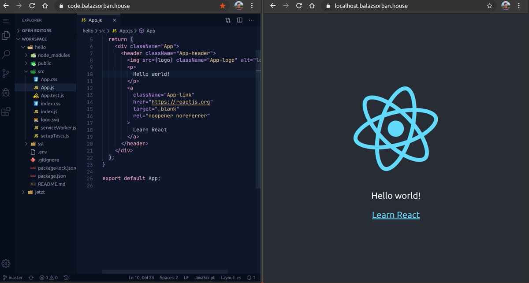Click the history clock icon in the status bar
Viewport: 529px width, 283px height.
pyautogui.click(x=66, y=278)
